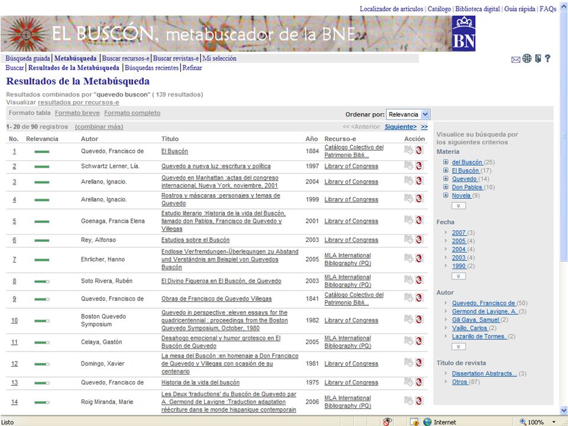This screenshot has height=426, width=568.
Task: Click the question mark help icon
Action: click(548, 59)
